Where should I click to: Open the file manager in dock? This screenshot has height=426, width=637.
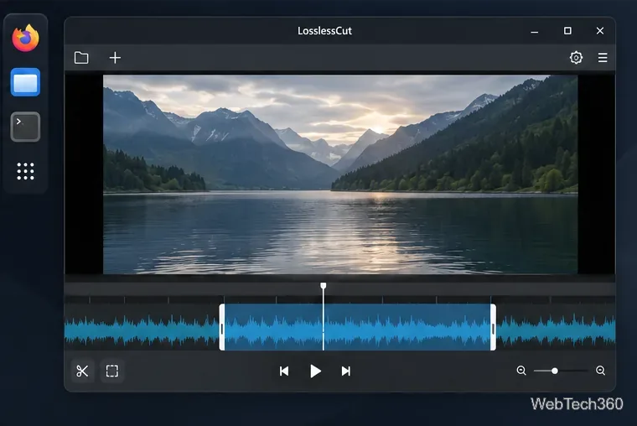pyautogui.click(x=26, y=82)
